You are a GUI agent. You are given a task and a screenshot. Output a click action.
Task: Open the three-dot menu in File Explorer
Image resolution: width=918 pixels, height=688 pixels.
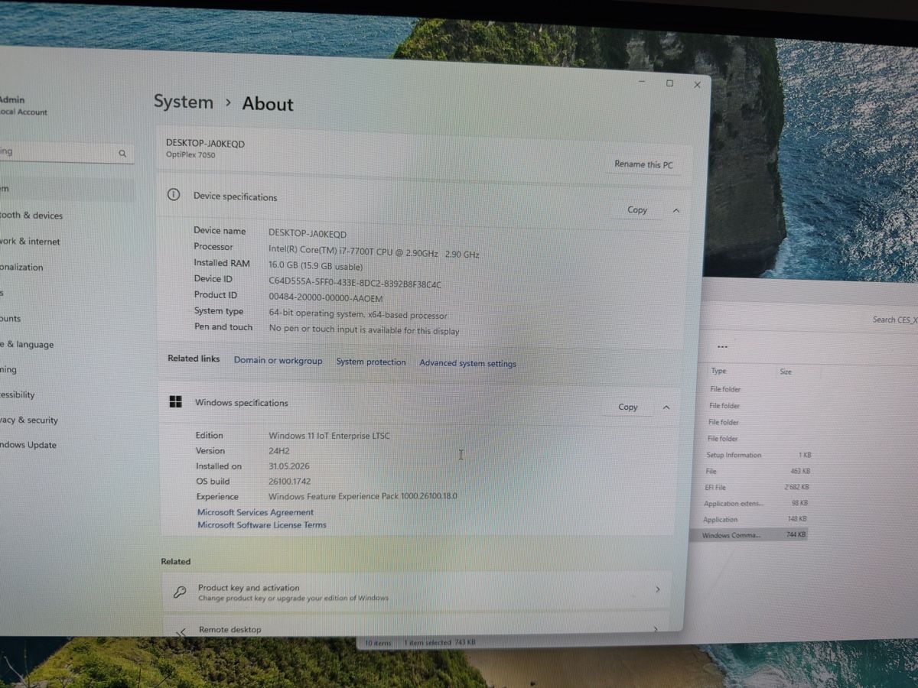point(722,347)
